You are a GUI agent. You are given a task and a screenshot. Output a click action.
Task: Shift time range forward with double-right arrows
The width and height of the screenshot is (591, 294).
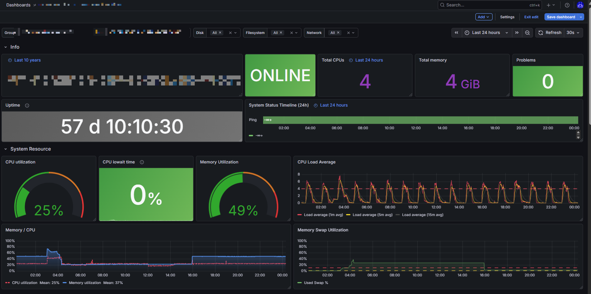coord(517,33)
